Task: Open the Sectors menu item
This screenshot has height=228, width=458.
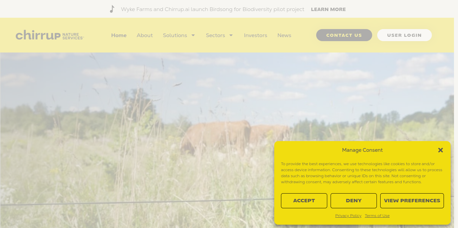Action: click(x=215, y=35)
